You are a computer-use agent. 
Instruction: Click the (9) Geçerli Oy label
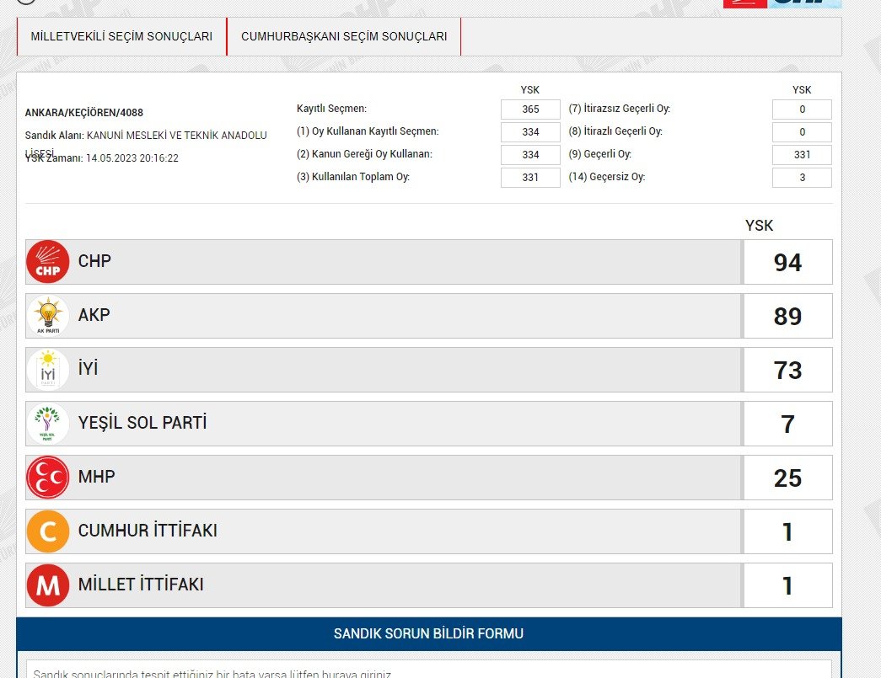pos(600,154)
